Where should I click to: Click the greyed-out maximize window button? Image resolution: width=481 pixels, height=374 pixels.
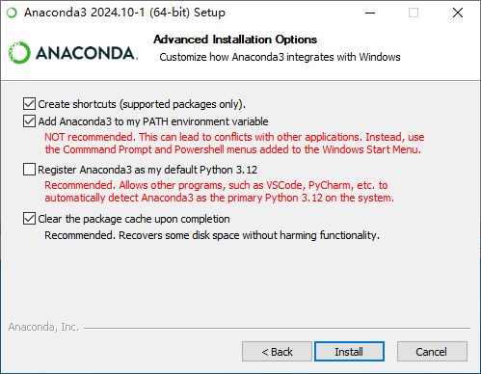[414, 13]
